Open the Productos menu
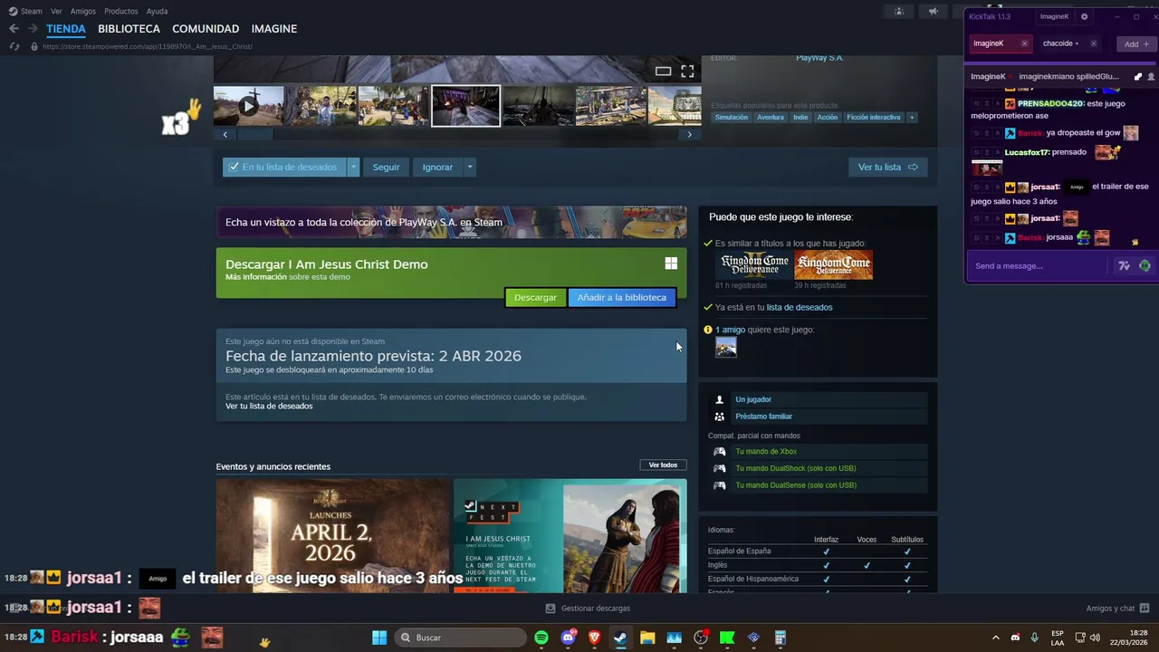 (x=120, y=11)
